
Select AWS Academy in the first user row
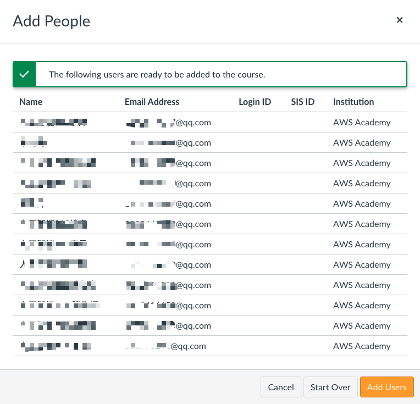coord(362,123)
